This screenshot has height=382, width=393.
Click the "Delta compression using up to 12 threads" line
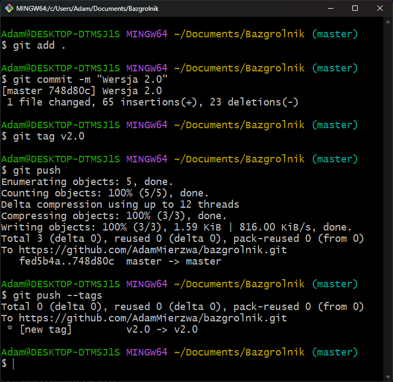coord(120,205)
